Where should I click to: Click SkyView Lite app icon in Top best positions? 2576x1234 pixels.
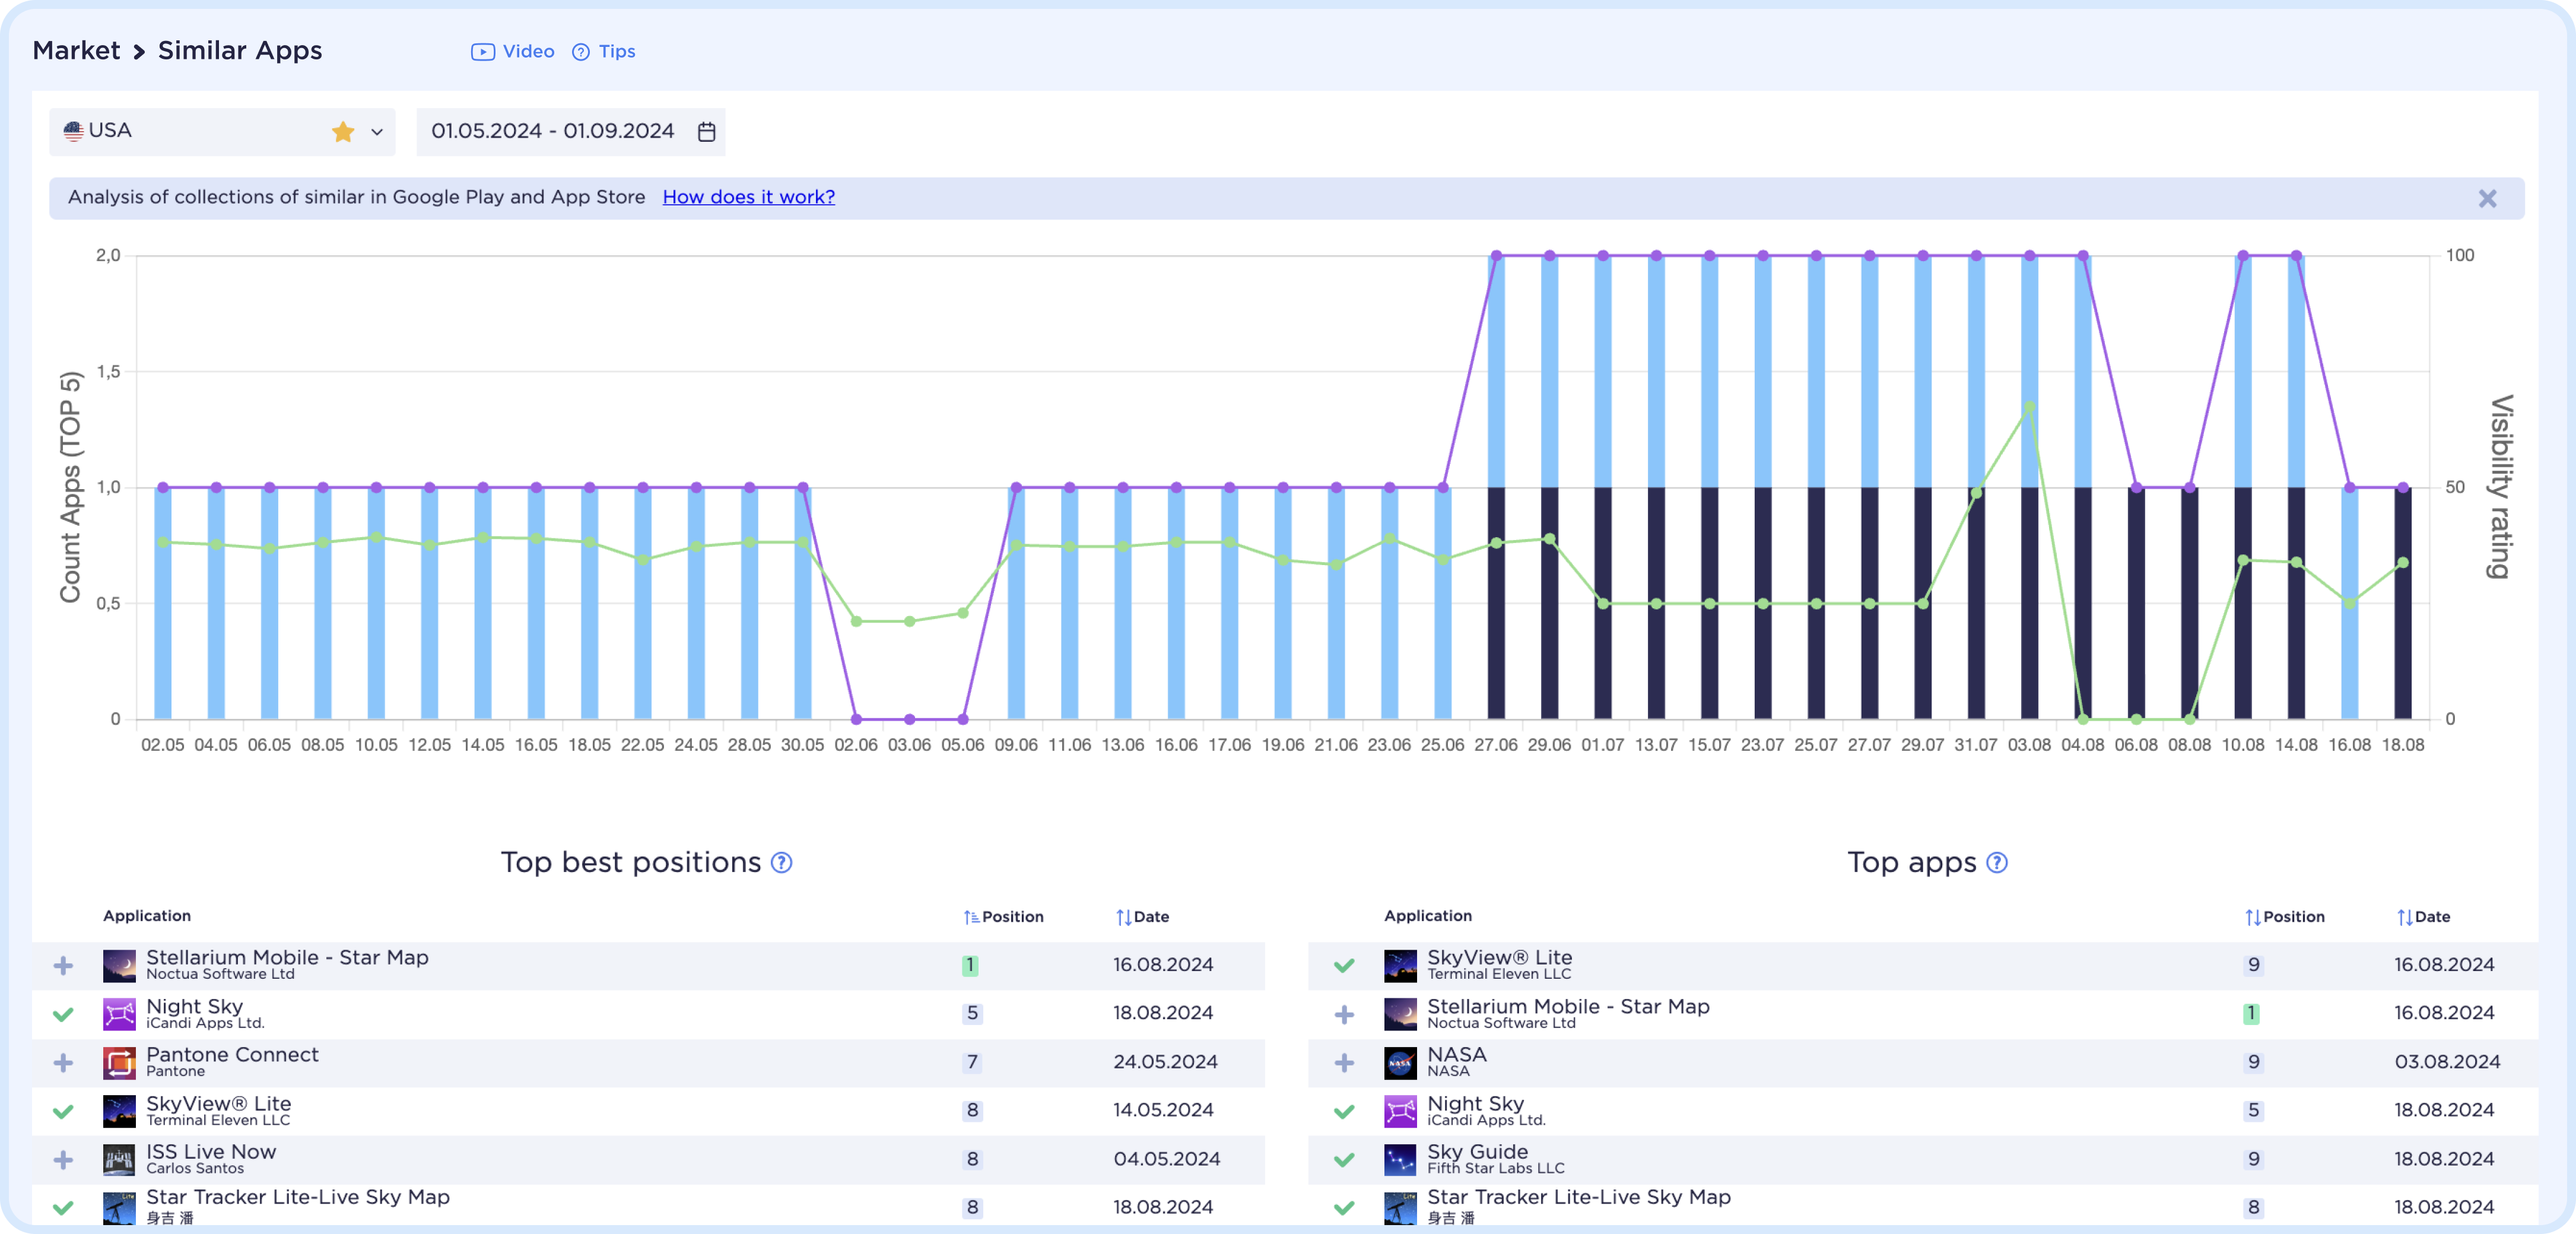pyautogui.click(x=119, y=1111)
